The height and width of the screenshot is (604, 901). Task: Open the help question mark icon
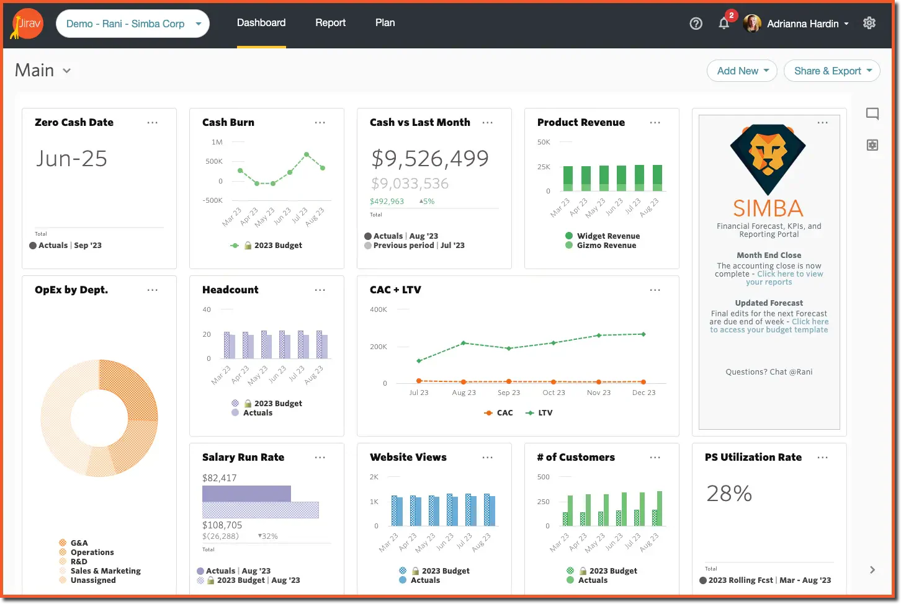[x=696, y=24]
